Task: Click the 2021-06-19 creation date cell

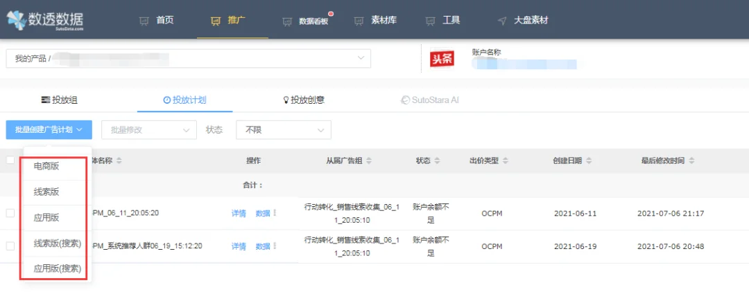Action: pyautogui.click(x=576, y=246)
